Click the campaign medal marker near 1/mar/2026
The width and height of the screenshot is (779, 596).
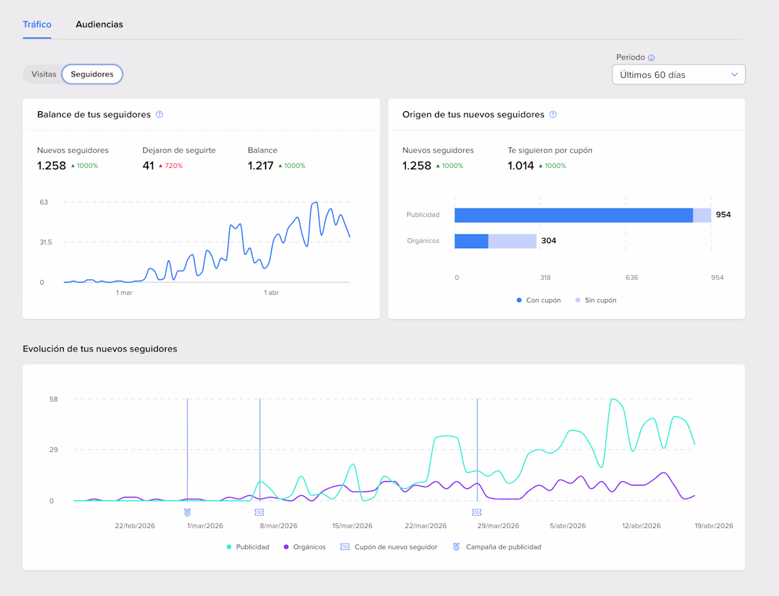(x=187, y=512)
